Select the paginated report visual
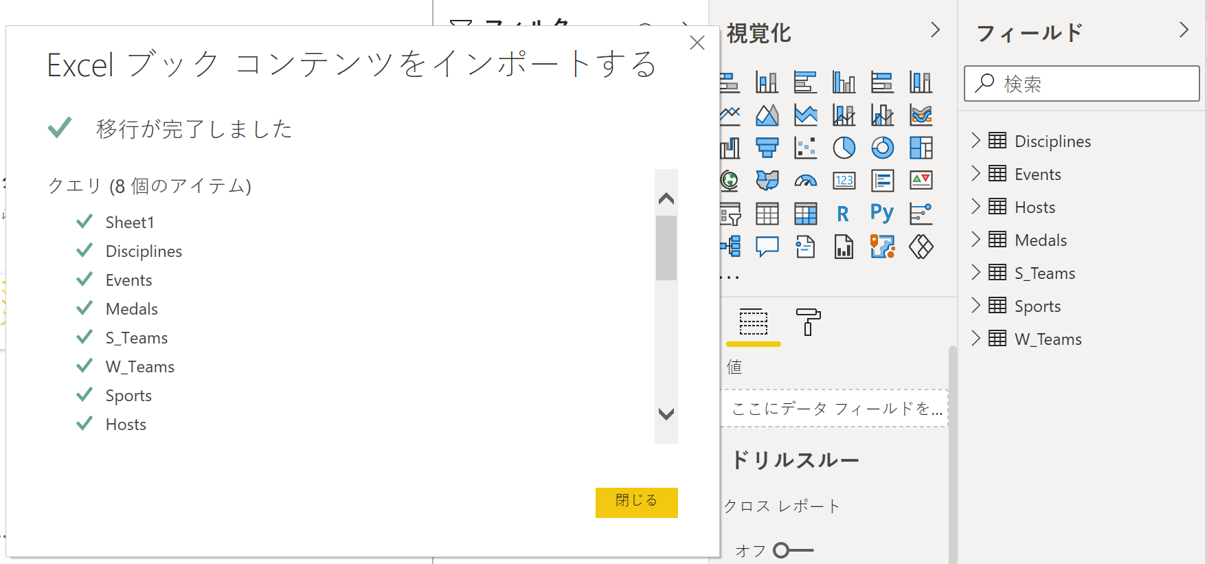Image resolution: width=1207 pixels, height=564 pixels. (844, 247)
